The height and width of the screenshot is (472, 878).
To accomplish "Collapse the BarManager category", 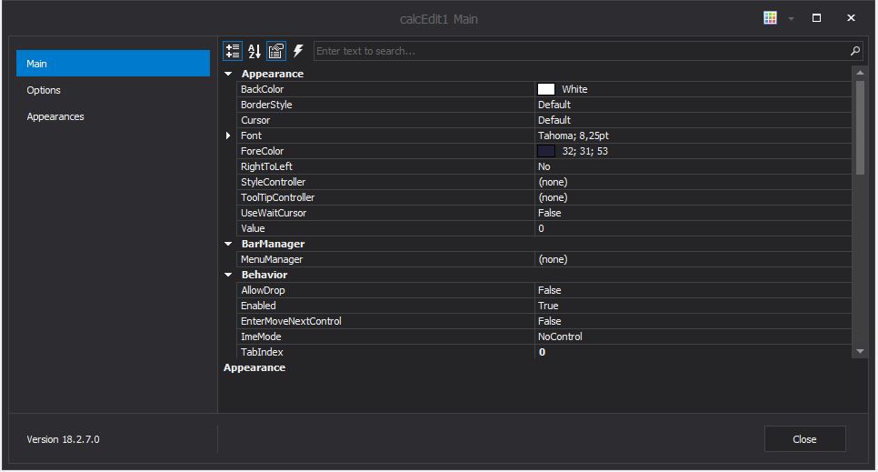I will point(228,244).
